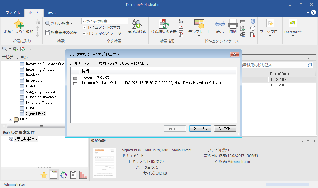The height and width of the screenshot is (188, 318).
Task: Select the Signed POD category
Action: pos(35,114)
